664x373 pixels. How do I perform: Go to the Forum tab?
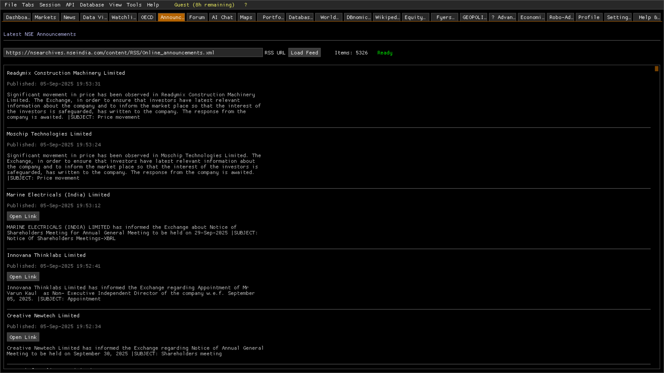(197, 17)
